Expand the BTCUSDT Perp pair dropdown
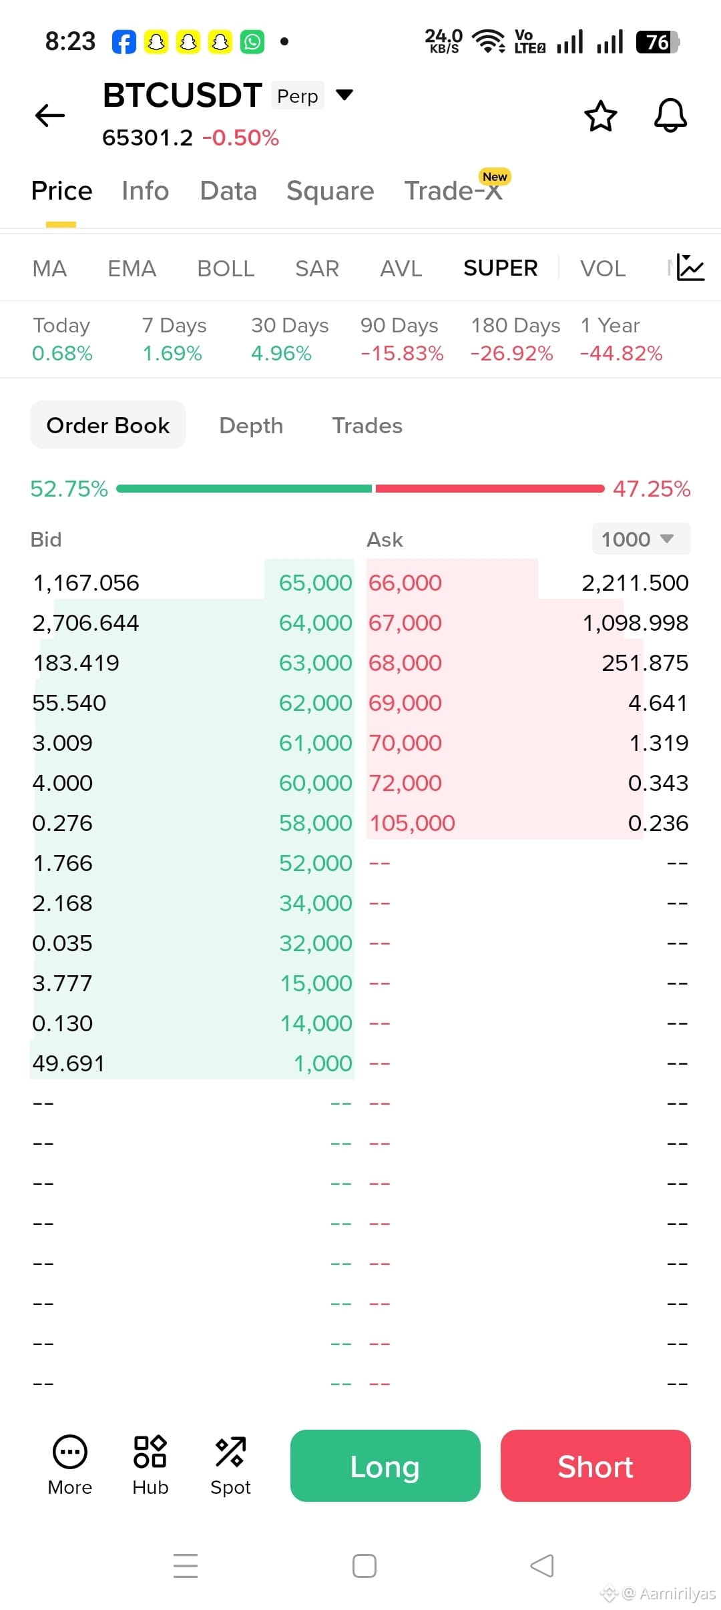 click(344, 95)
